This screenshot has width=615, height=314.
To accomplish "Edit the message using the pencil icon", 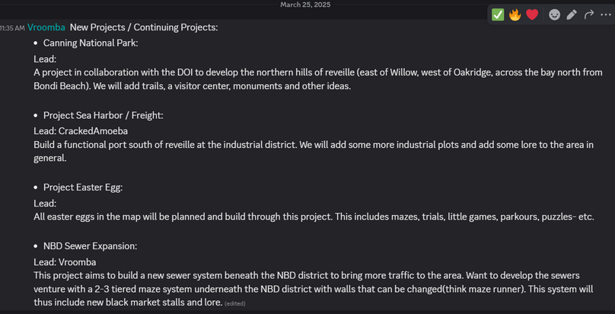I will click(572, 15).
